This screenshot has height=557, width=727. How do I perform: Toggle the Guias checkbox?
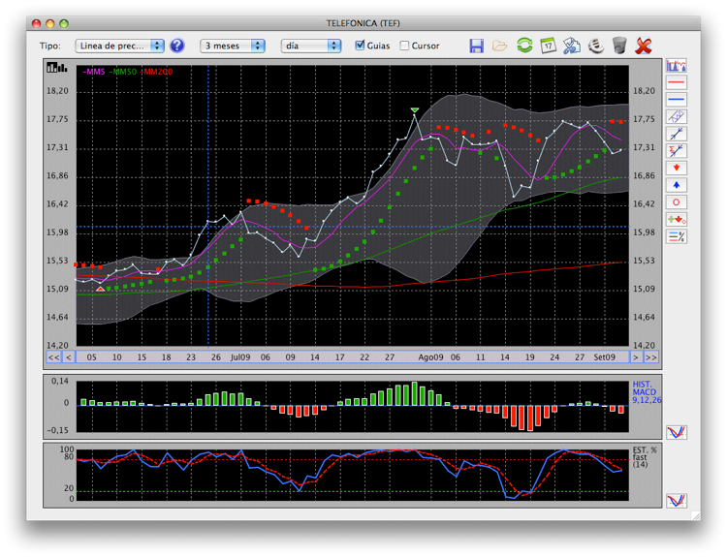pyautogui.click(x=360, y=46)
